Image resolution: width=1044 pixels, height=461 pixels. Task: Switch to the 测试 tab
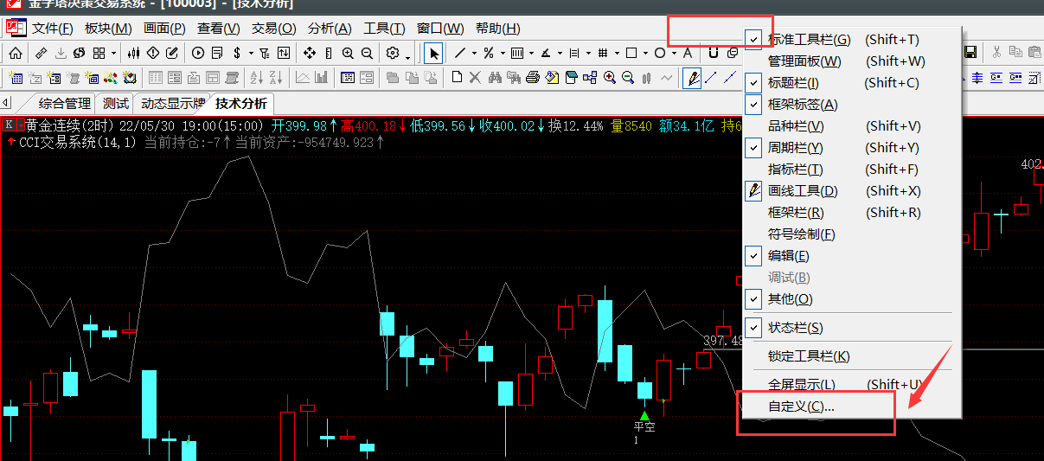pyautogui.click(x=116, y=104)
